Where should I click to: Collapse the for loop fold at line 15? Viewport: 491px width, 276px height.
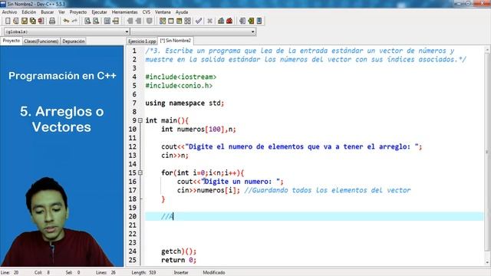[x=140, y=172]
